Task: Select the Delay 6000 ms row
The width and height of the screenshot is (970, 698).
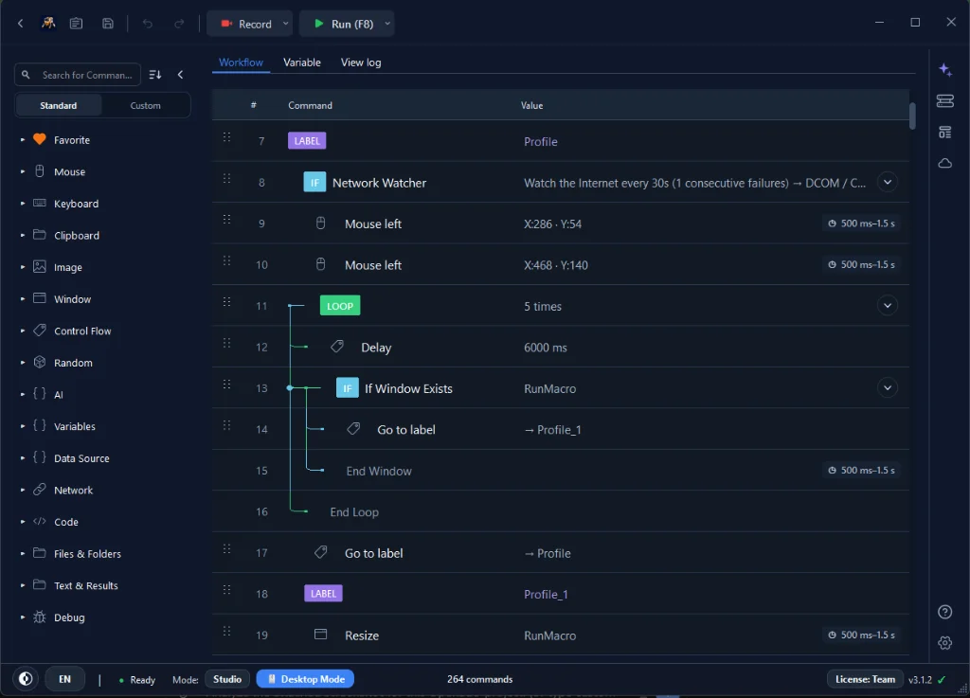Action: pos(561,347)
